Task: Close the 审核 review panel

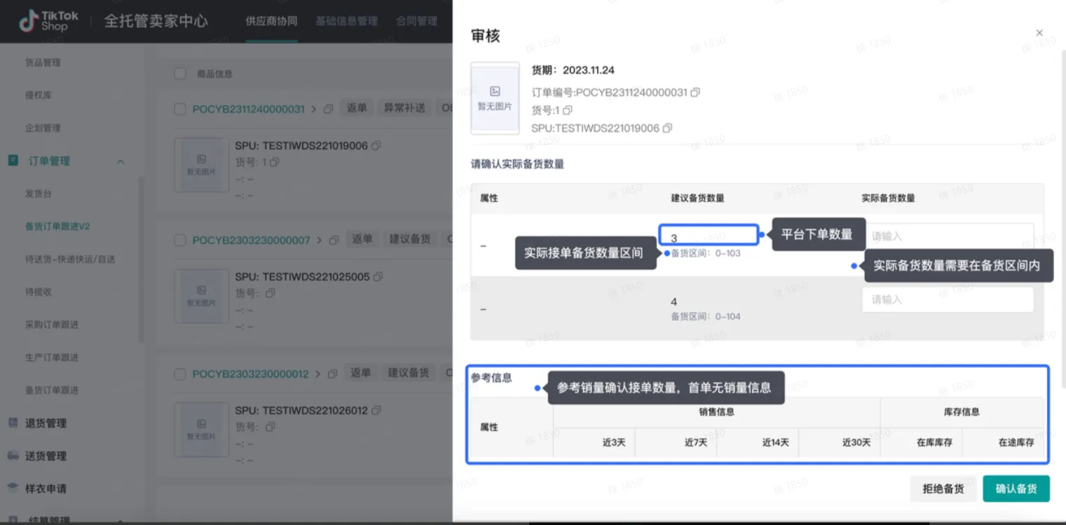Action: click(x=1039, y=33)
